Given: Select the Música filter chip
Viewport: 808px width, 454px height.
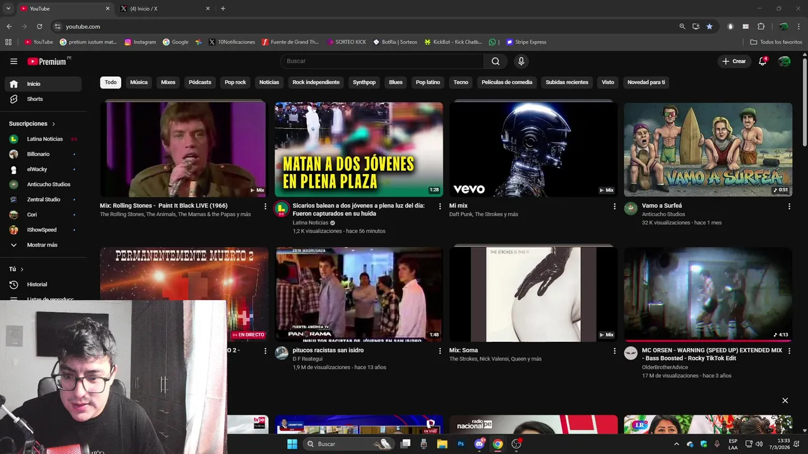Looking at the screenshot, I should (139, 82).
